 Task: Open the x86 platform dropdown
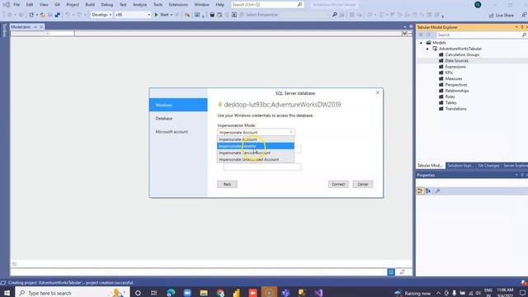tap(133, 15)
